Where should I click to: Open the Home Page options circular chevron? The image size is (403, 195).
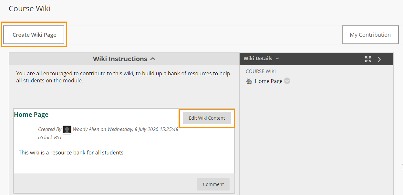tap(287, 81)
